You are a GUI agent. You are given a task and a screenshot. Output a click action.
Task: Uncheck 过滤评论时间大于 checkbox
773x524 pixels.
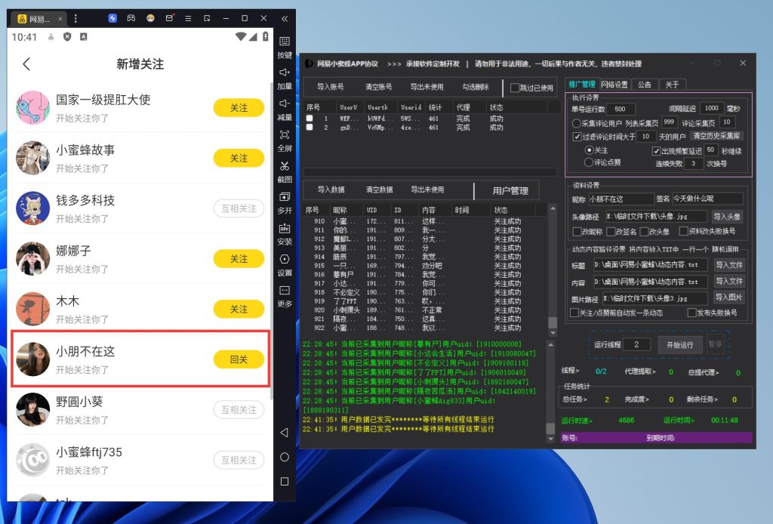click(x=577, y=137)
